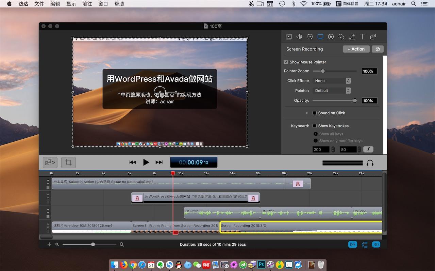Open Spotlight search in the menu bar
Viewport: 435px width, 271px height.
point(414,4)
